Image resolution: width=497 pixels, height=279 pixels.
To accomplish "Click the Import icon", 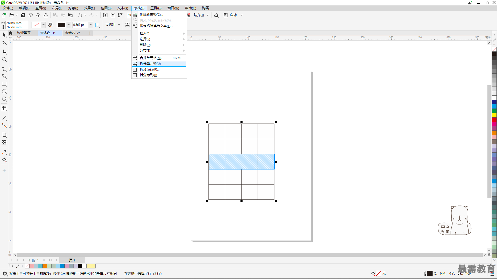I will (105, 15).
